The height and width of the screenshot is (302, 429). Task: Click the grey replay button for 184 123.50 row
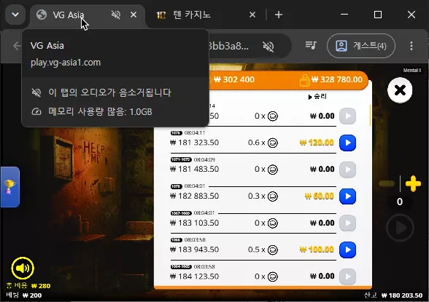pyautogui.click(x=348, y=277)
